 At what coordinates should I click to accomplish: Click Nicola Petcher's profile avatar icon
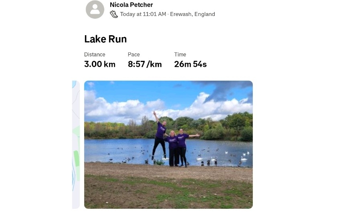coord(95,10)
